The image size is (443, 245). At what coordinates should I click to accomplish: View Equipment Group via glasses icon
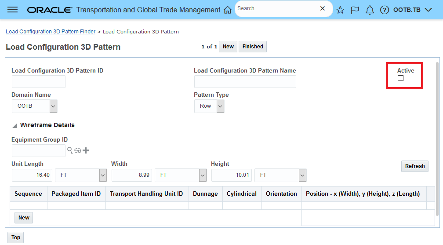(x=78, y=150)
